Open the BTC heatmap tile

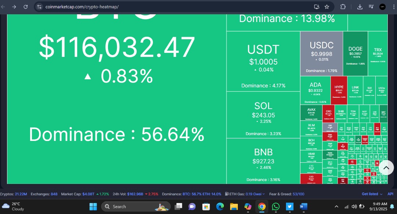point(117,99)
